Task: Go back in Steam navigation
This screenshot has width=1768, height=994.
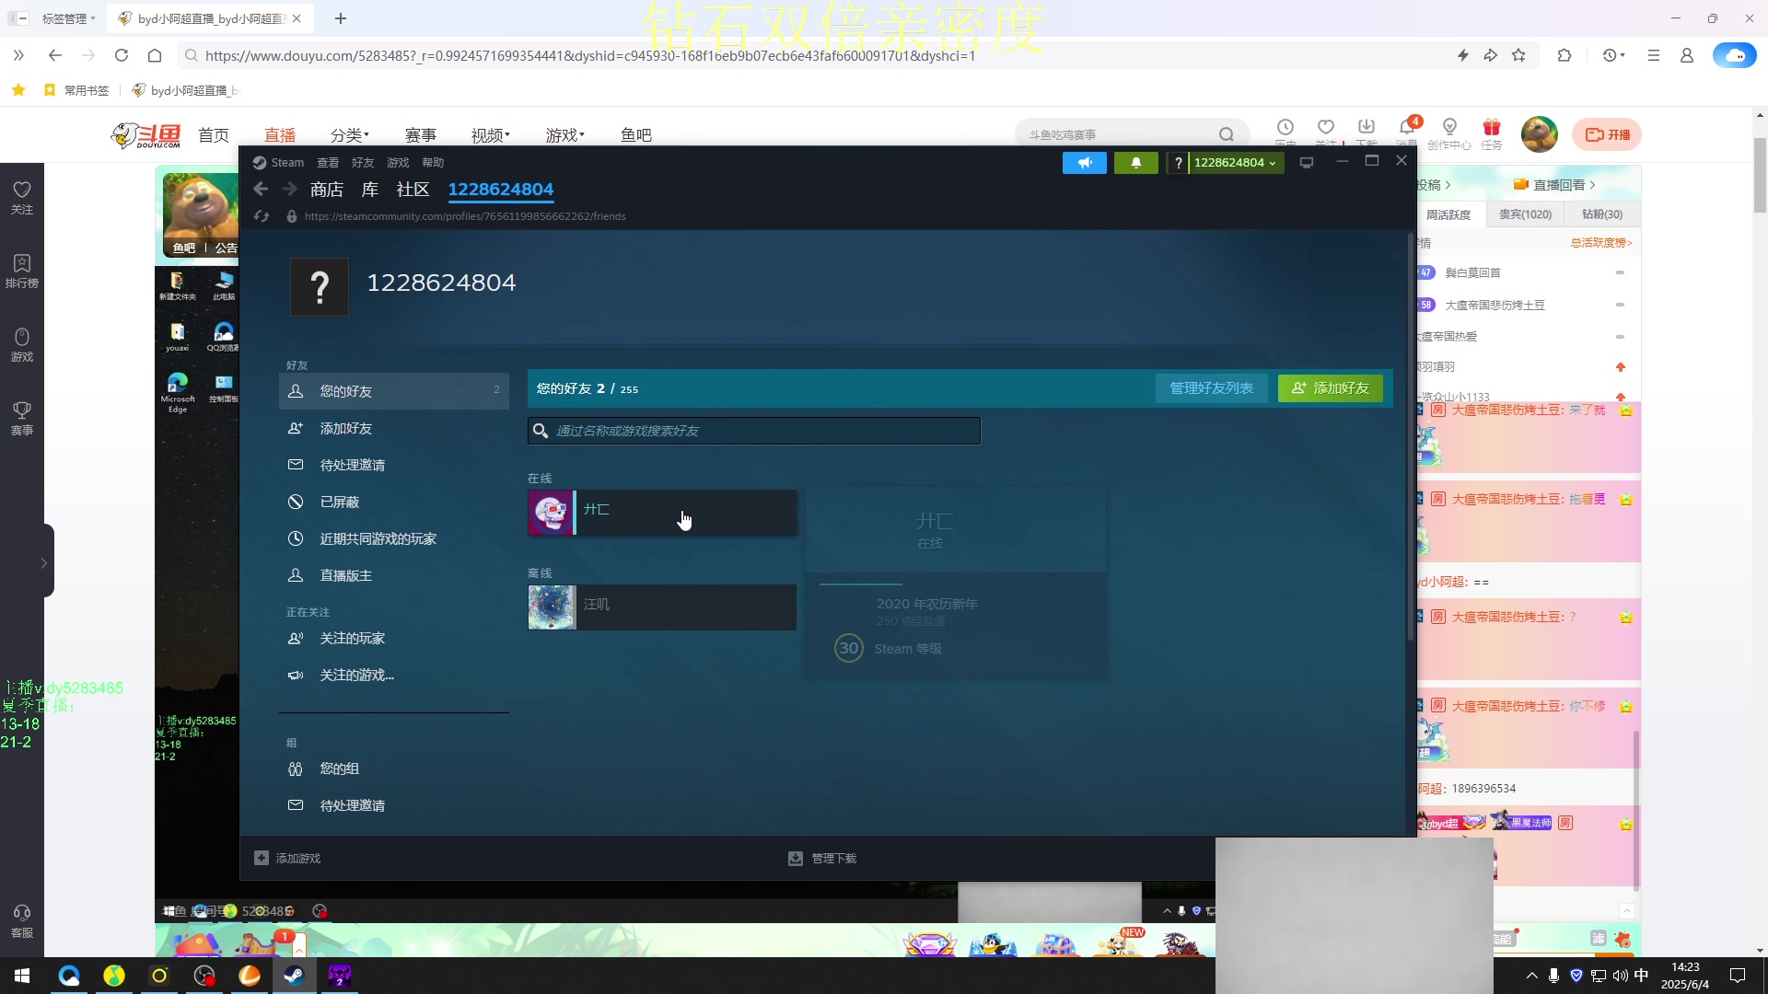Action: tap(261, 189)
